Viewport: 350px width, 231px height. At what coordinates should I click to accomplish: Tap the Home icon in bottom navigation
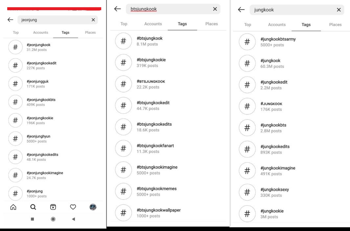point(13,207)
